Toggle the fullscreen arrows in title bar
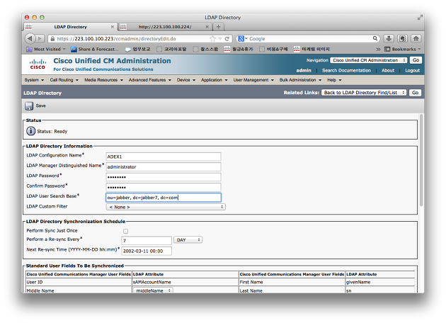 pos(420,18)
